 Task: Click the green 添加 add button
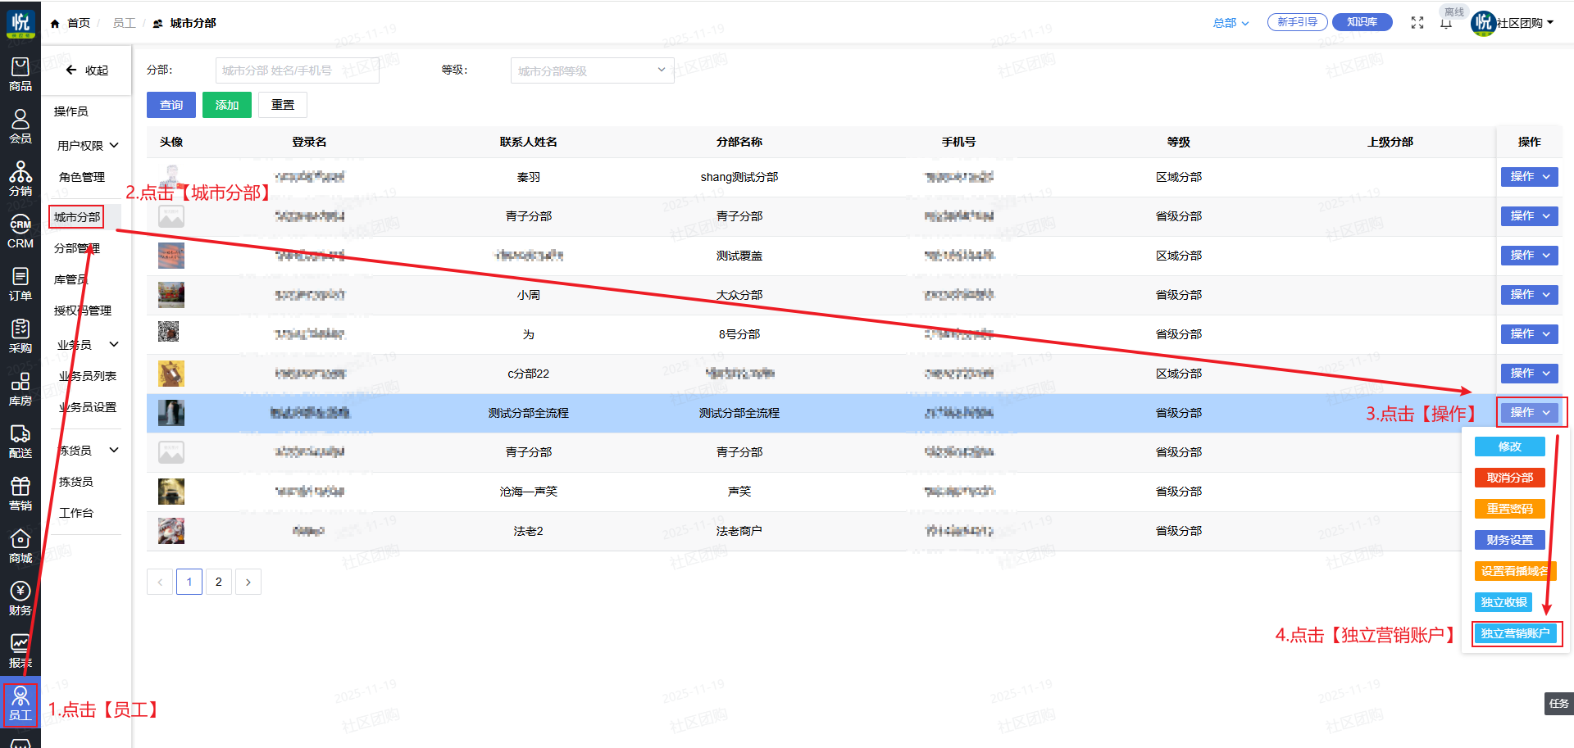coord(226,105)
